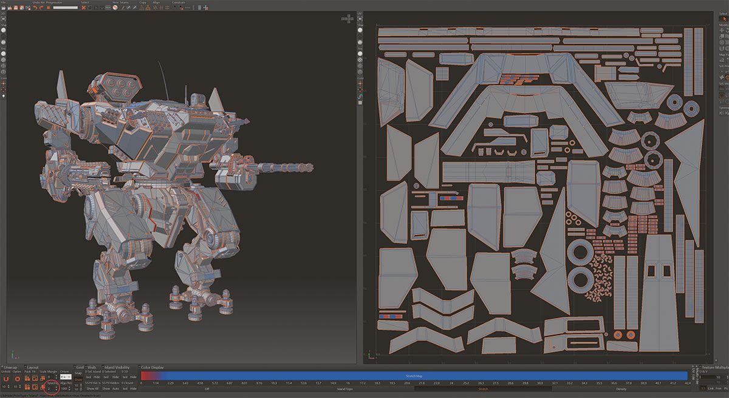
Task: Toggle Isol in the Visib panel
Action: click(89, 377)
